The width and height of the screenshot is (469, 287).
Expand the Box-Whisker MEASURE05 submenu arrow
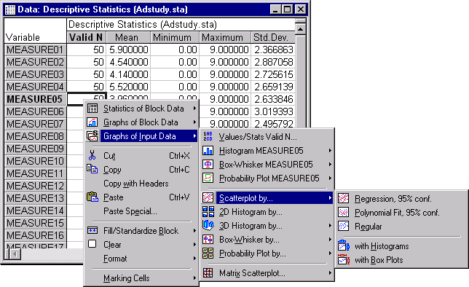(x=330, y=165)
